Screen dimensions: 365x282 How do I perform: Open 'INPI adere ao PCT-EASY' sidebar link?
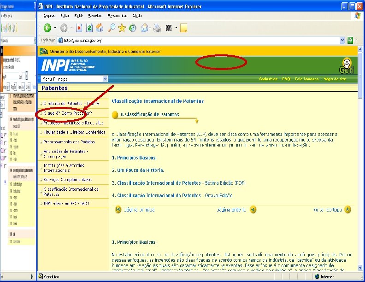66,203
